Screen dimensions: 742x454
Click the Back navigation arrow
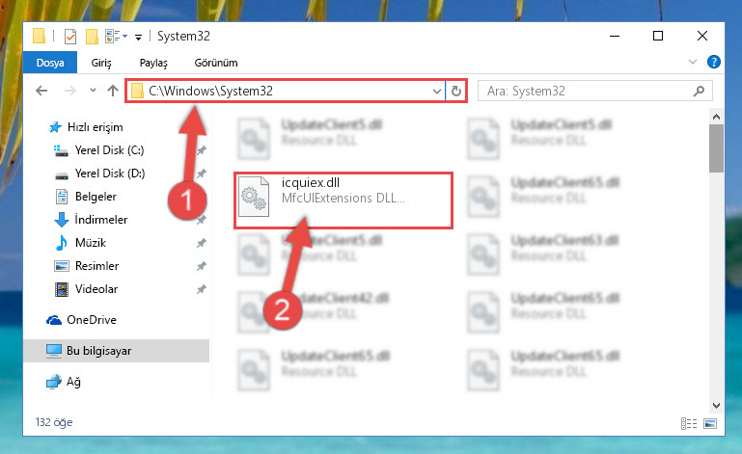[41, 91]
